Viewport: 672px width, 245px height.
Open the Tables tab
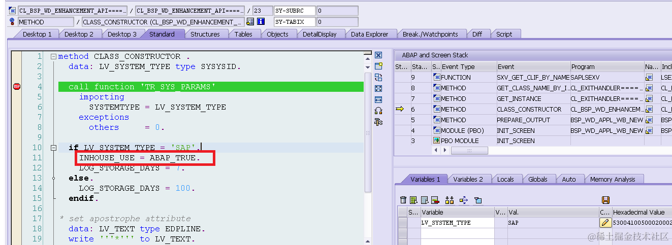pyautogui.click(x=243, y=34)
